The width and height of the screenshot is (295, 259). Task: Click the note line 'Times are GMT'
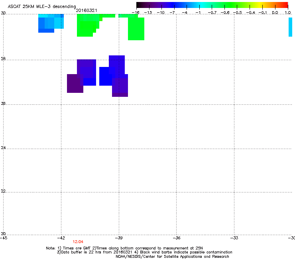click(77, 248)
